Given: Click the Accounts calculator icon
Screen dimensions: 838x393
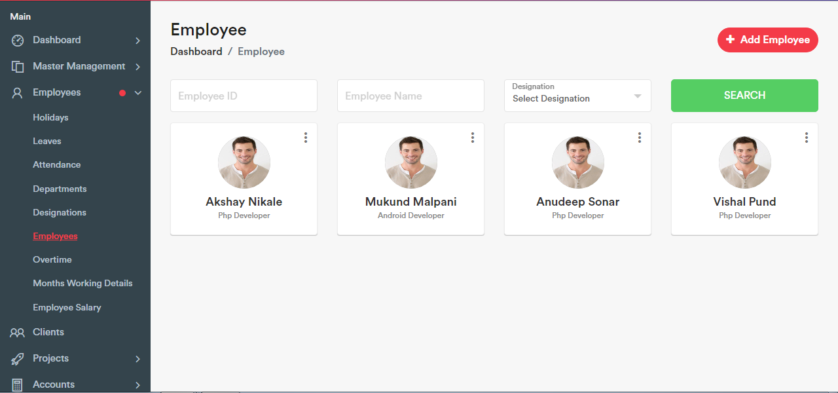Looking at the screenshot, I should click(x=18, y=384).
